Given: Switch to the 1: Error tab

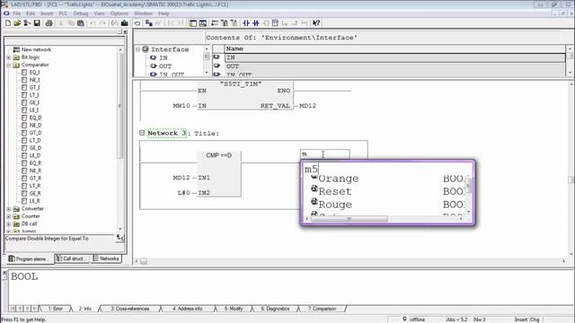Looking at the screenshot, I should 55,309.
